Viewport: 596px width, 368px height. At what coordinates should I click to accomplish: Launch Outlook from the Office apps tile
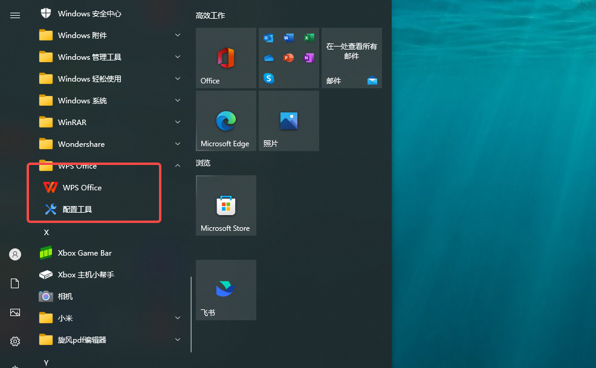pyautogui.click(x=268, y=37)
